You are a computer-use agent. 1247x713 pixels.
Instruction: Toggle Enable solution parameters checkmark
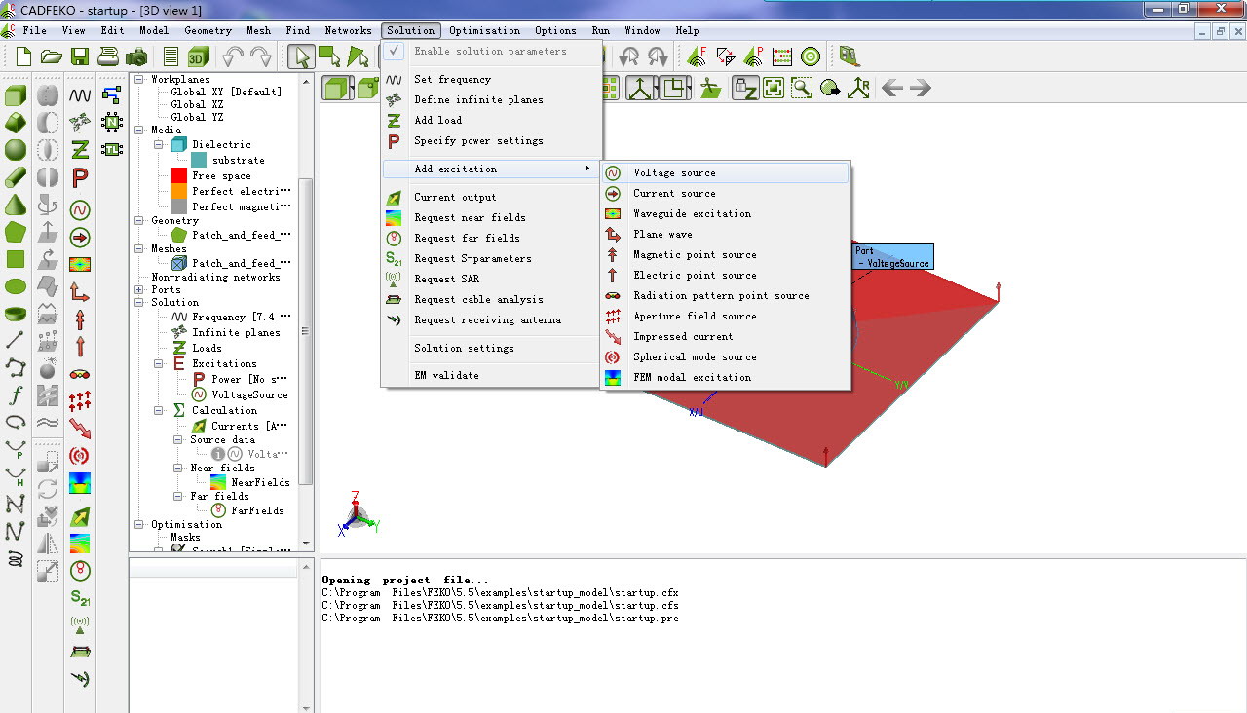pyautogui.click(x=394, y=51)
